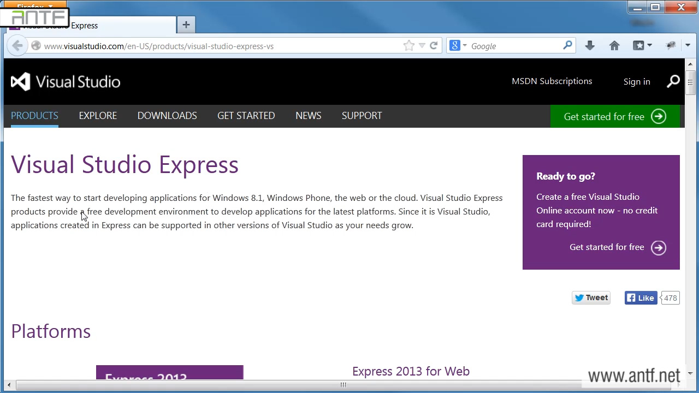The image size is (699, 393).
Task: Click the Visual Studio site search magnifier
Action: point(673,81)
